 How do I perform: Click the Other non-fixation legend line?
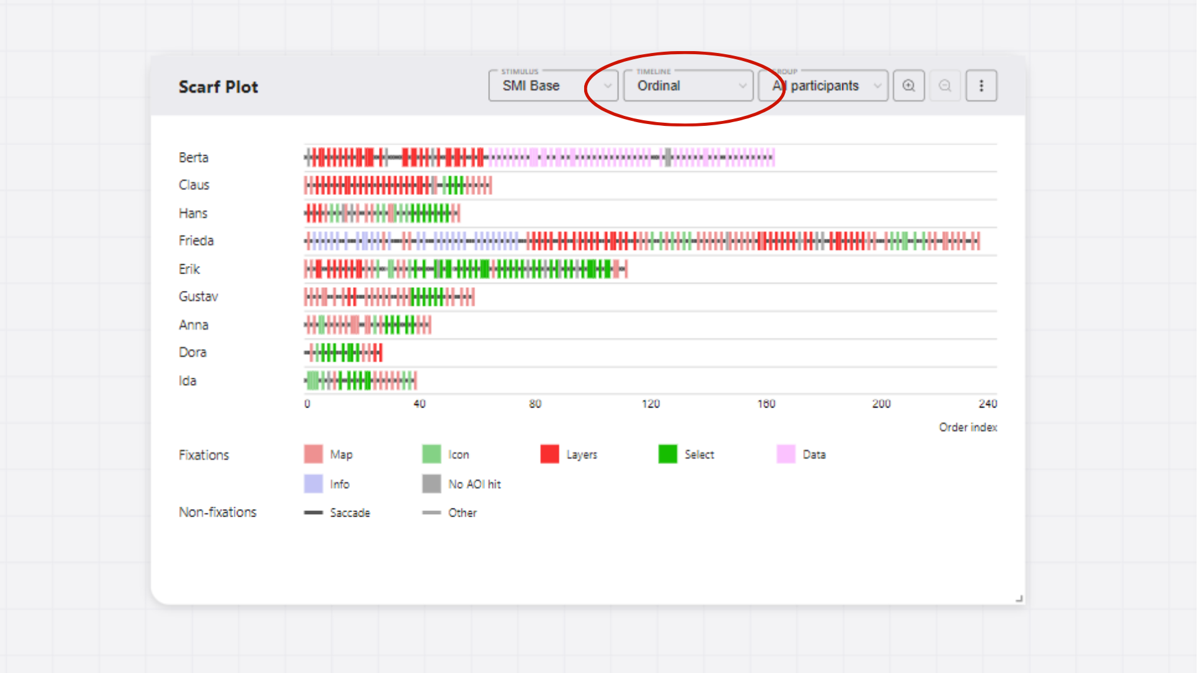[x=431, y=513]
